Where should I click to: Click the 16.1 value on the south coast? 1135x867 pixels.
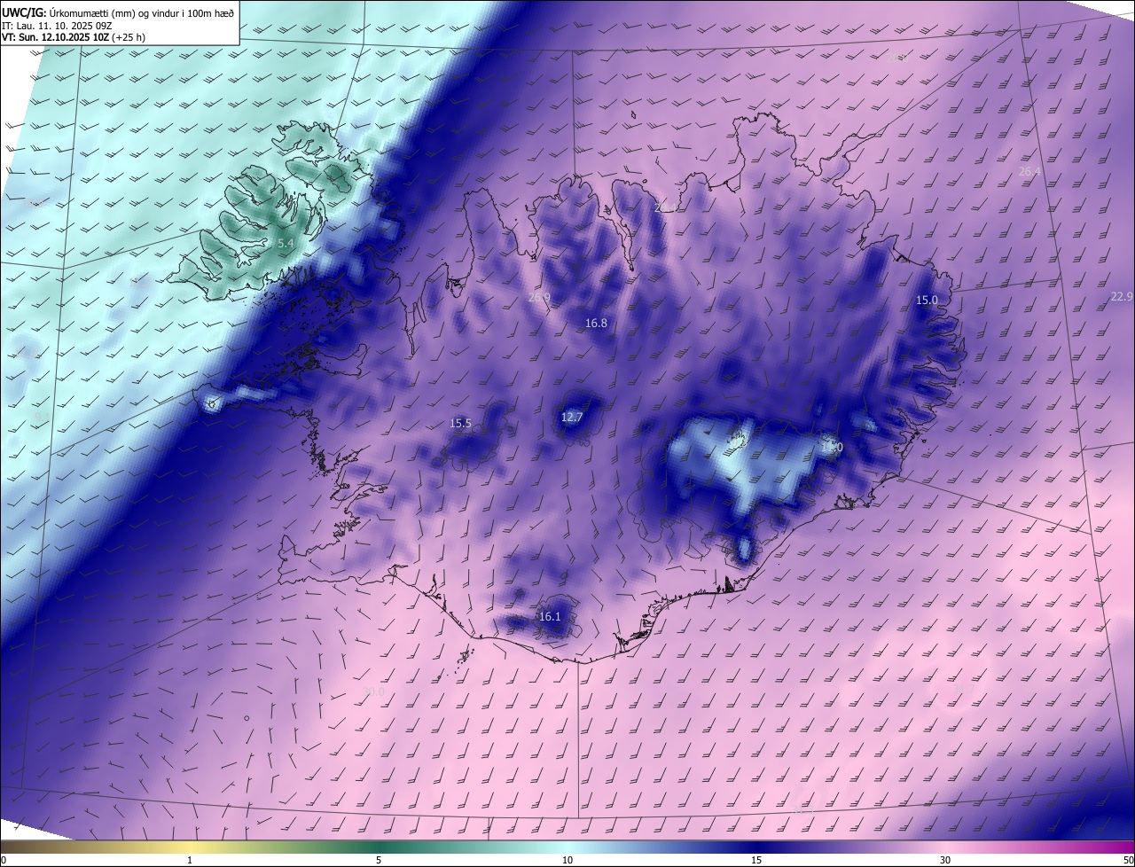(550, 617)
